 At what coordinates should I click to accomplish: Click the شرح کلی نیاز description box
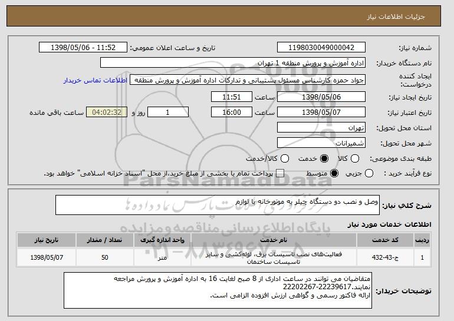(x=218, y=205)
